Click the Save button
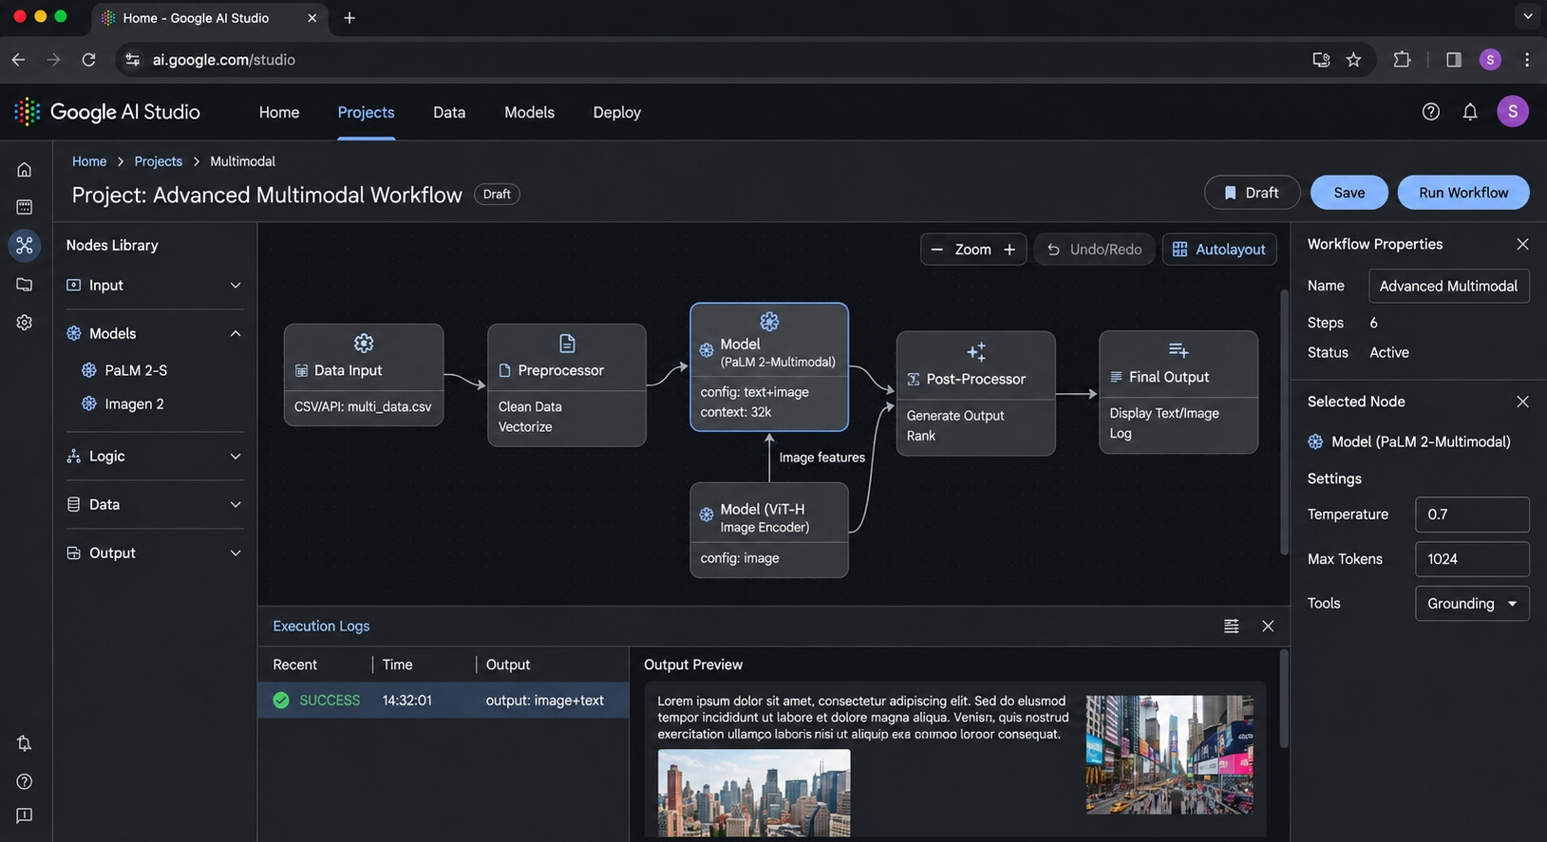The width and height of the screenshot is (1547, 842). (1349, 193)
